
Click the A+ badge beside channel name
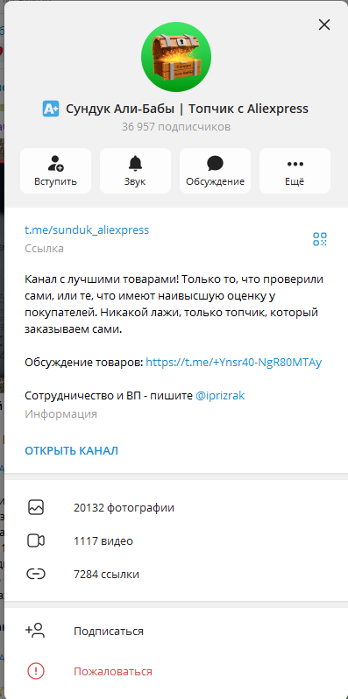(x=51, y=109)
